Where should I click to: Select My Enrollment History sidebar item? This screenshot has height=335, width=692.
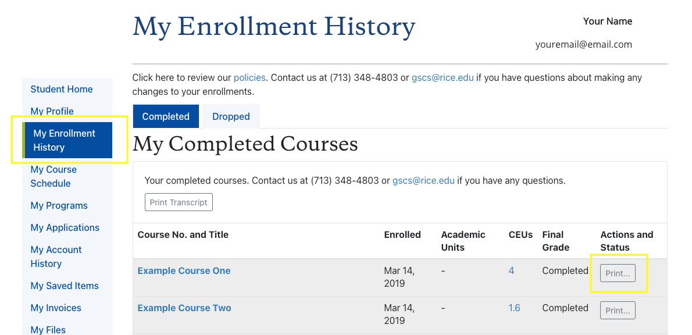[64, 140]
